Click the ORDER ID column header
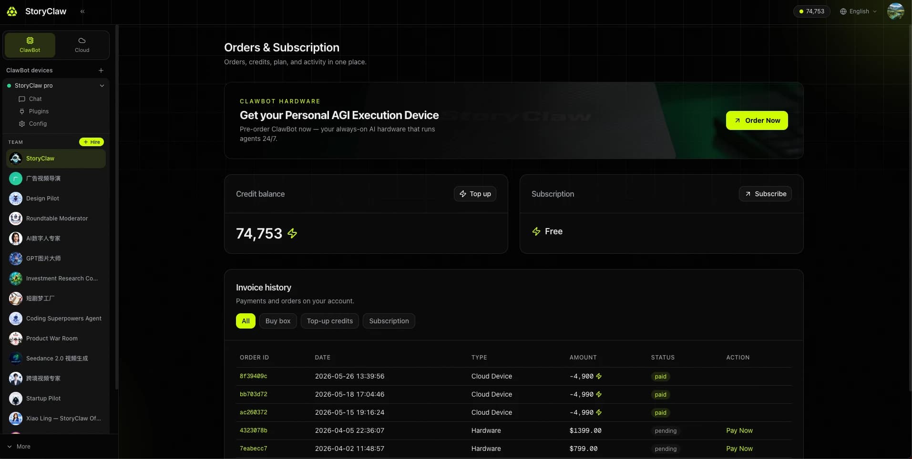This screenshot has width=912, height=459. click(x=254, y=358)
